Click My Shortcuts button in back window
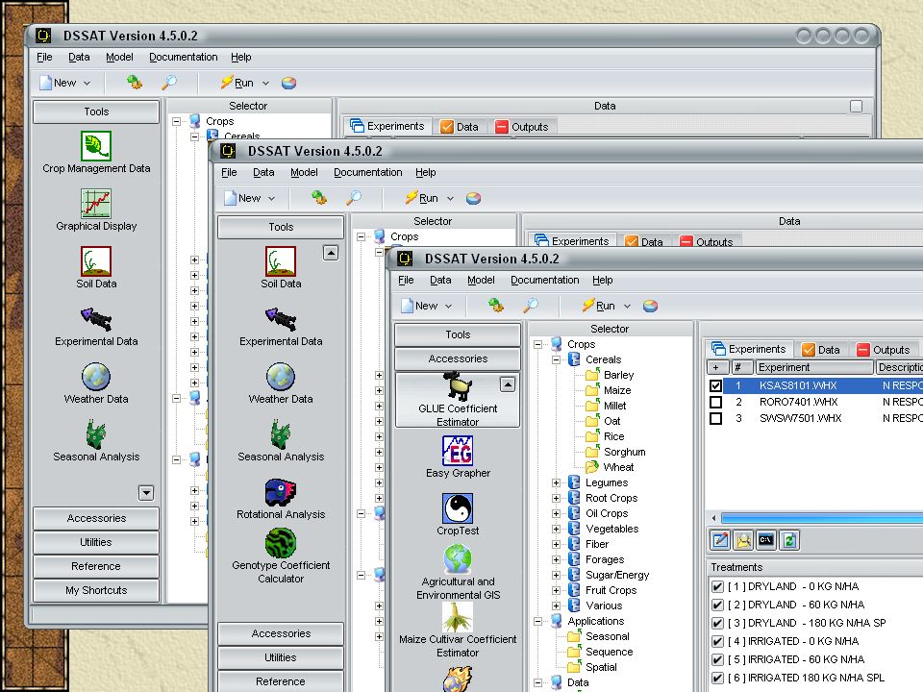Viewport: 923px width, 692px height. pos(96,590)
